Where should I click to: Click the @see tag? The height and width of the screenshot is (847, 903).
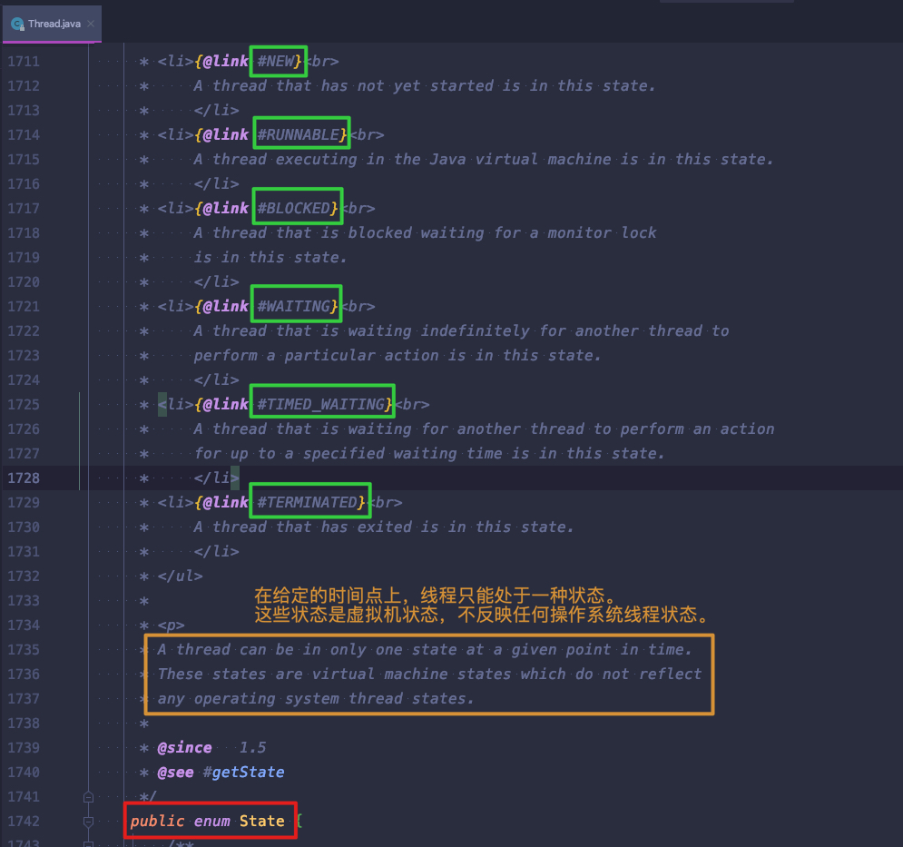176,772
